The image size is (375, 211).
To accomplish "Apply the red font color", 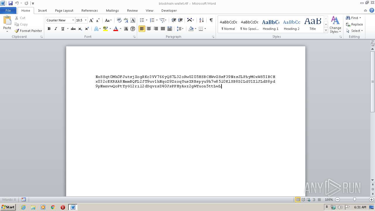I will (x=116, y=29).
